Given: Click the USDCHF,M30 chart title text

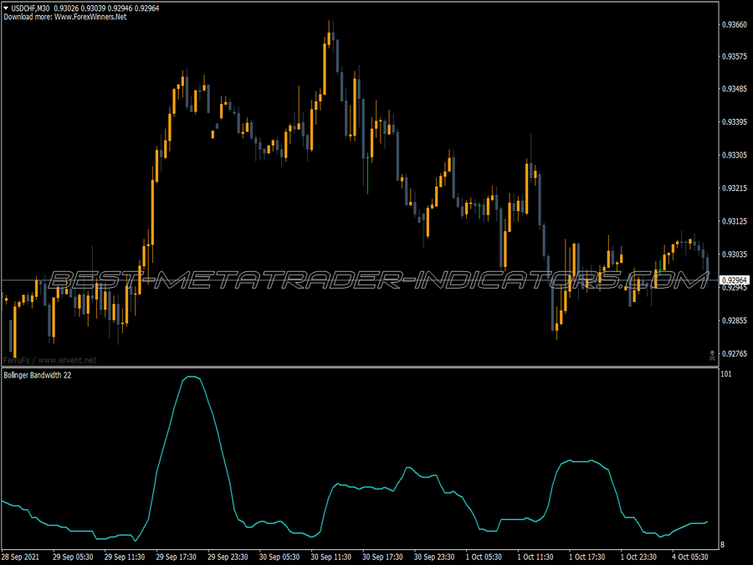Looking at the screenshot, I should [x=30, y=8].
